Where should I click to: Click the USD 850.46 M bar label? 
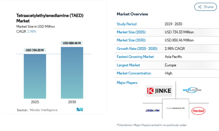pyautogui.click(x=71, y=43)
